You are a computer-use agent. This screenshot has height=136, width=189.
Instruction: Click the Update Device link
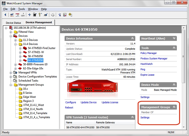(89, 102)
